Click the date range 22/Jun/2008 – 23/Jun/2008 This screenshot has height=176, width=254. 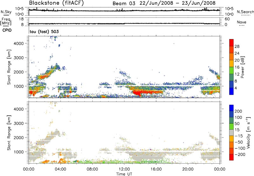tap(177, 3)
